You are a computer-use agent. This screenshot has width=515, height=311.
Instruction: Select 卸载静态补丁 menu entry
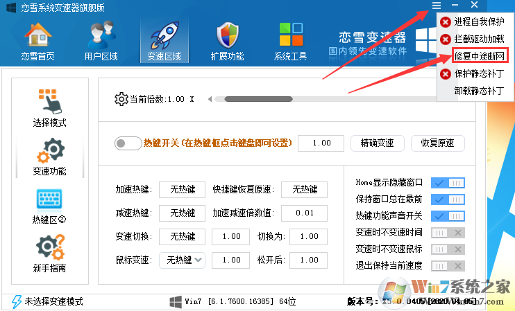click(479, 91)
